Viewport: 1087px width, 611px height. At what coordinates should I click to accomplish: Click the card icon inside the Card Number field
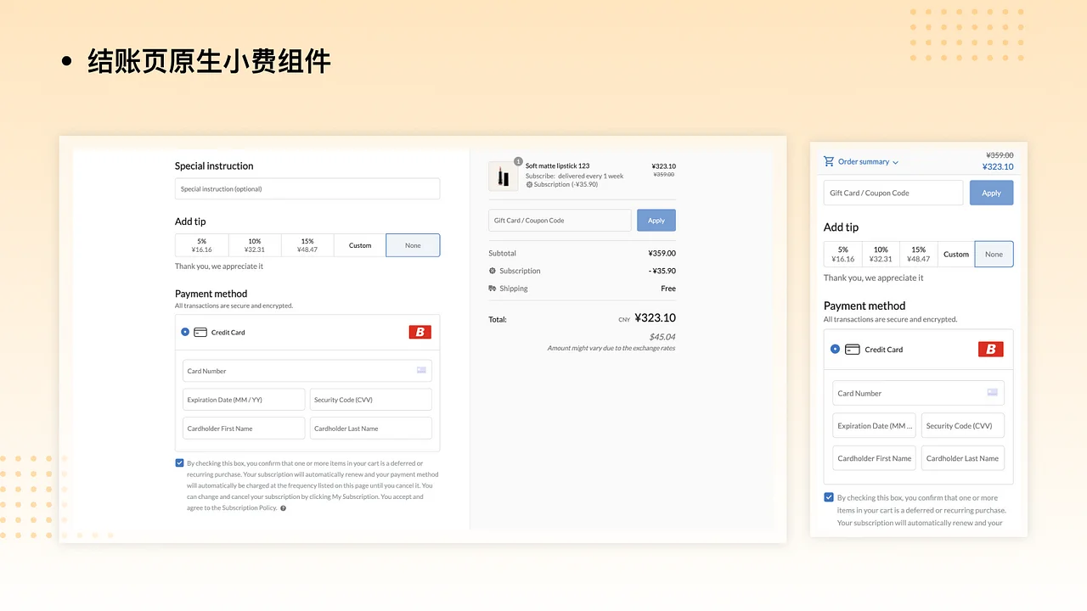tap(420, 371)
